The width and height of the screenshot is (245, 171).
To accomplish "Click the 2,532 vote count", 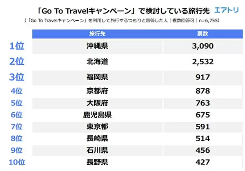I will [203, 61].
